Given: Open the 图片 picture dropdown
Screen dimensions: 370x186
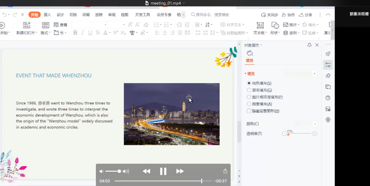Looking at the screenshot, I should (x=298, y=25).
